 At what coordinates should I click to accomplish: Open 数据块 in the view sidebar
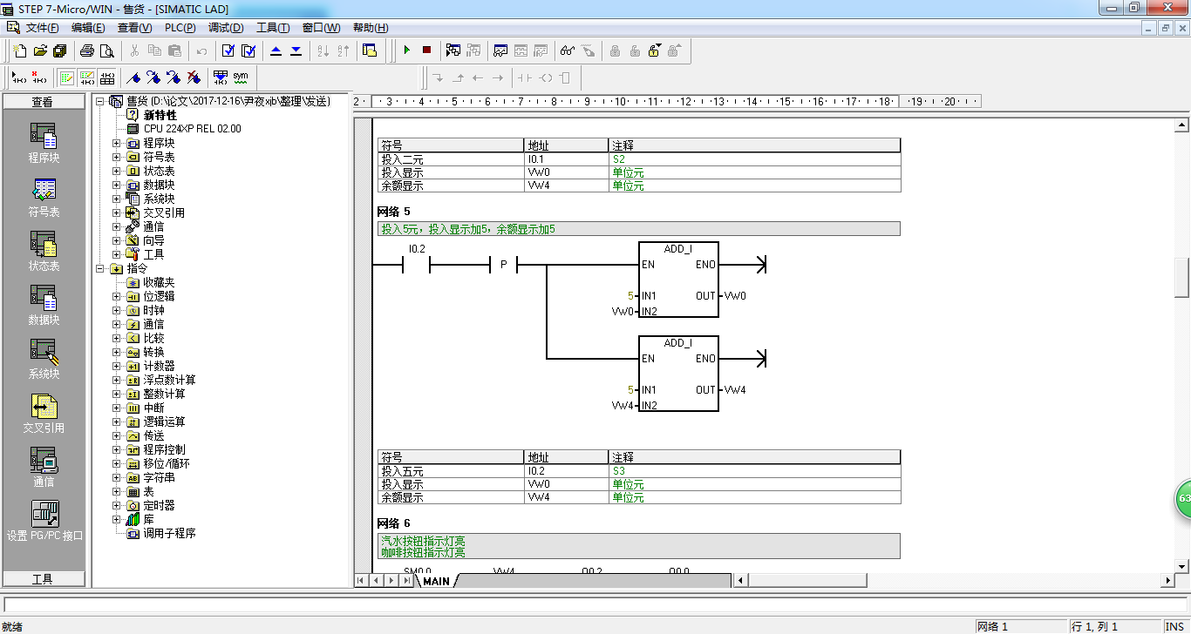(44, 306)
